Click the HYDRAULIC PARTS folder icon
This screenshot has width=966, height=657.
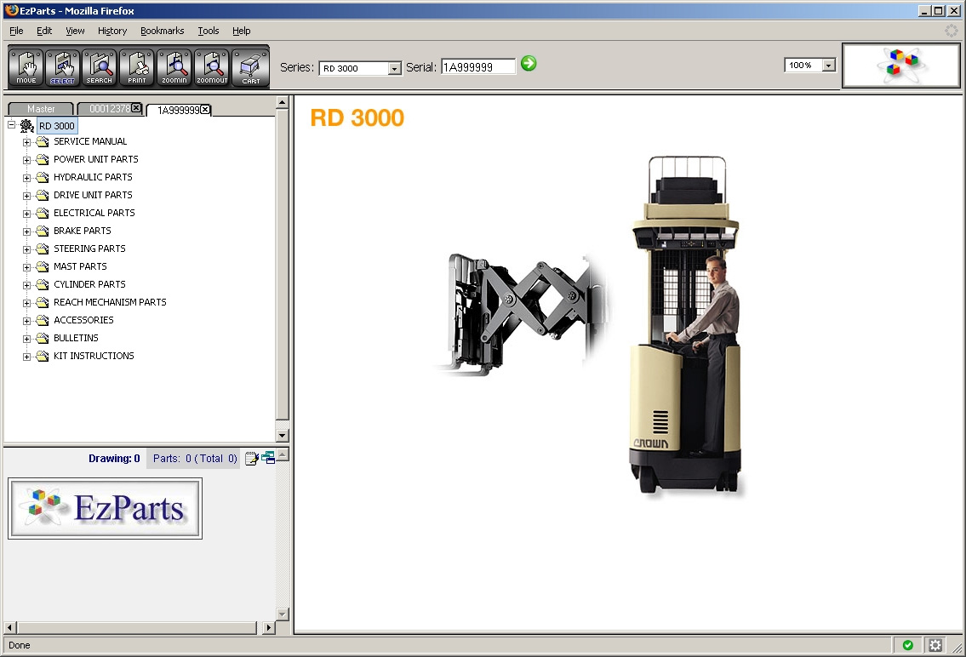(42, 177)
